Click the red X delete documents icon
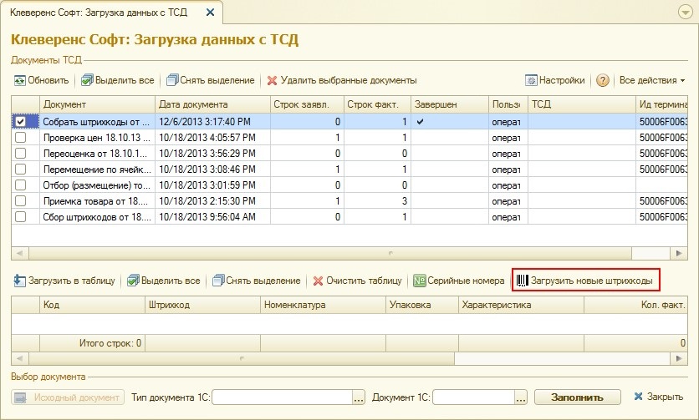The image size is (699, 420). (272, 81)
